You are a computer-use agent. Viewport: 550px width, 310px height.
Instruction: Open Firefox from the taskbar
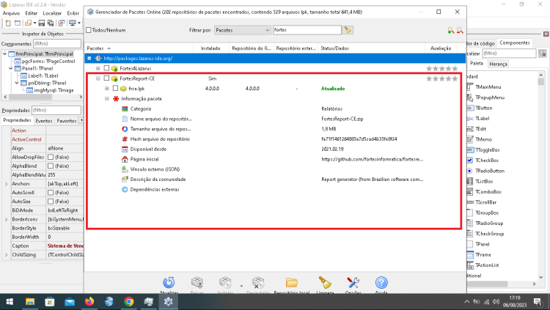(x=89, y=302)
